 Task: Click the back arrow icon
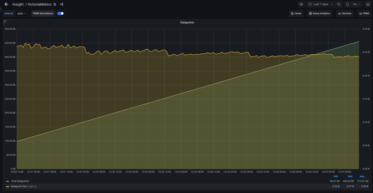click(x=6, y=4)
